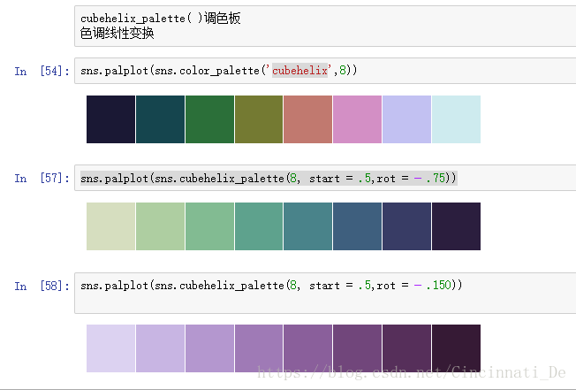The height and width of the screenshot is (390, 576).
Task: Click the red 'cubehelix' string in cell 54
Action: tap(299, 70)
